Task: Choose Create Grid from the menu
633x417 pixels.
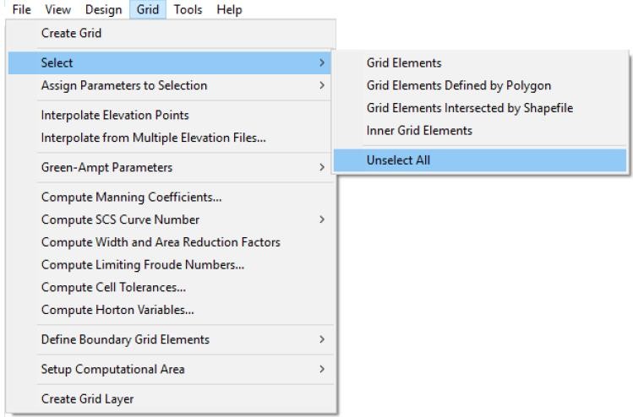Action: click(72, 34)
